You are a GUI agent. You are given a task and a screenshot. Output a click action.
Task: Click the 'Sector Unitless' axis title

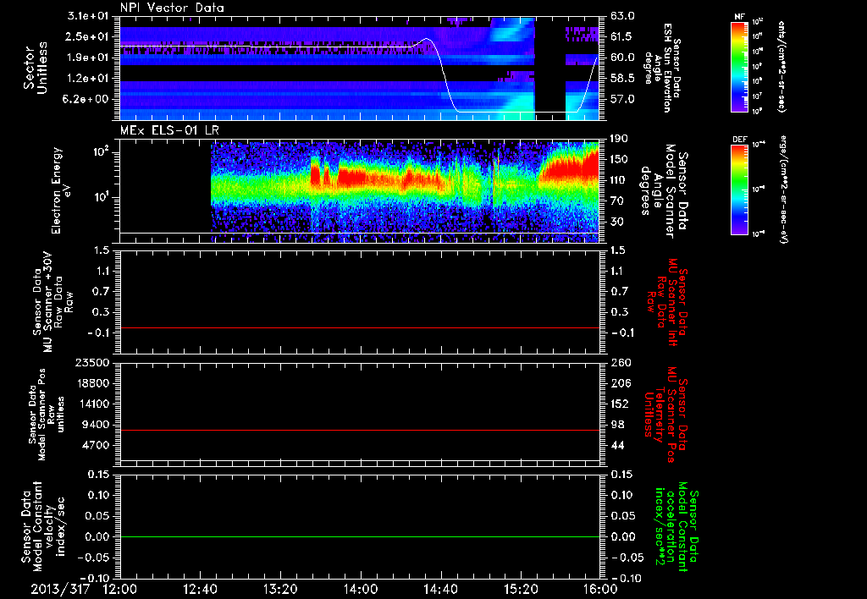36,68
